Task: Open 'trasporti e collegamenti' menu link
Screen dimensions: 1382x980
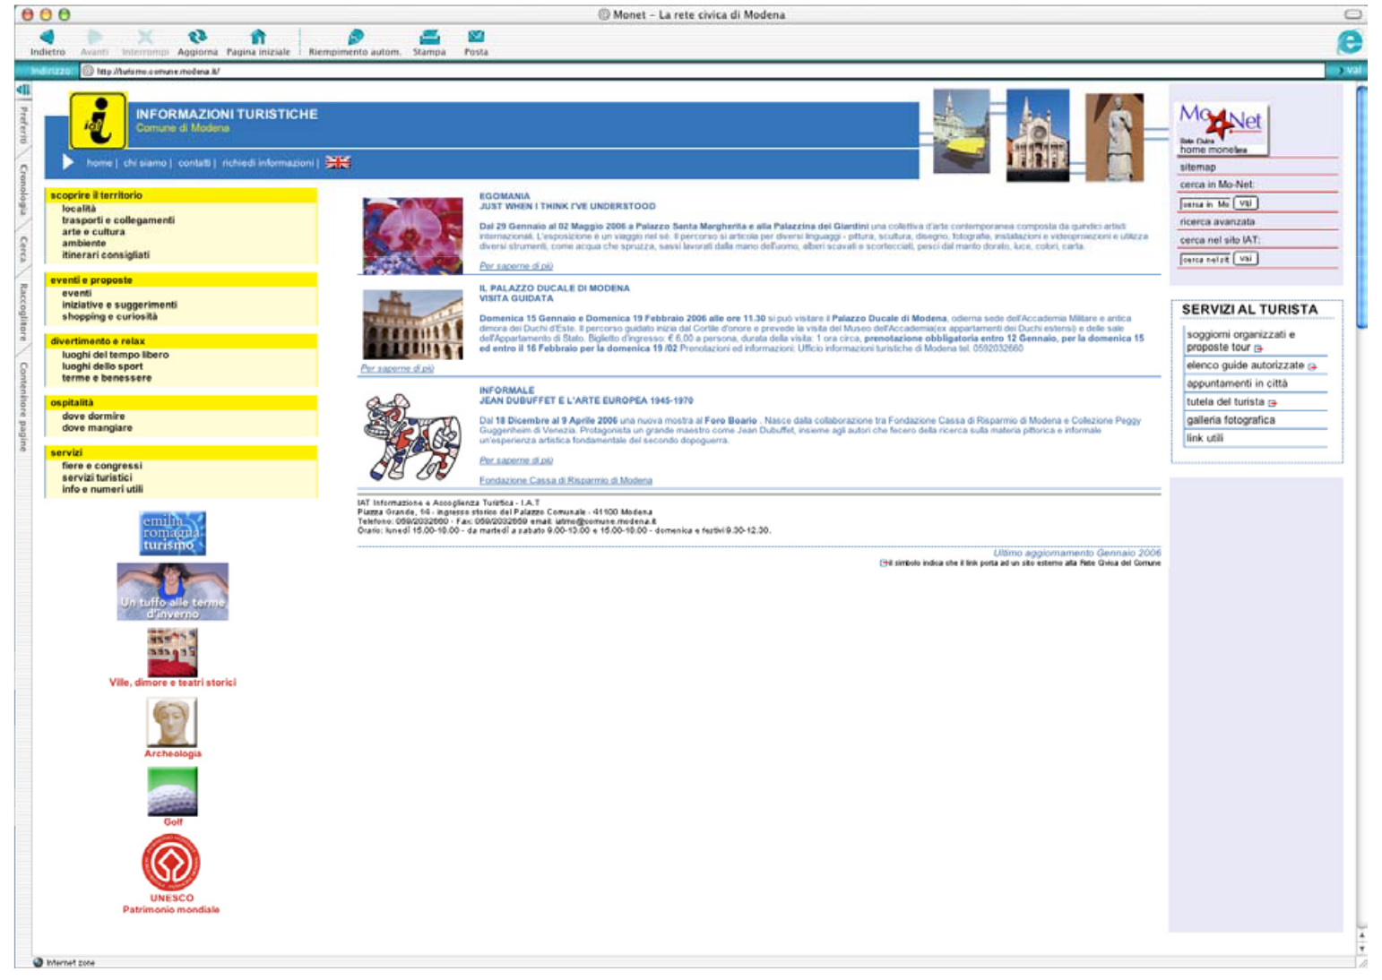Action: point(117,220)
